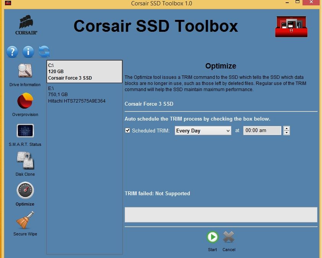Close the Corsair SSD Toolbox window
This screenshot has width=322, height=258.
coord(311,2)
